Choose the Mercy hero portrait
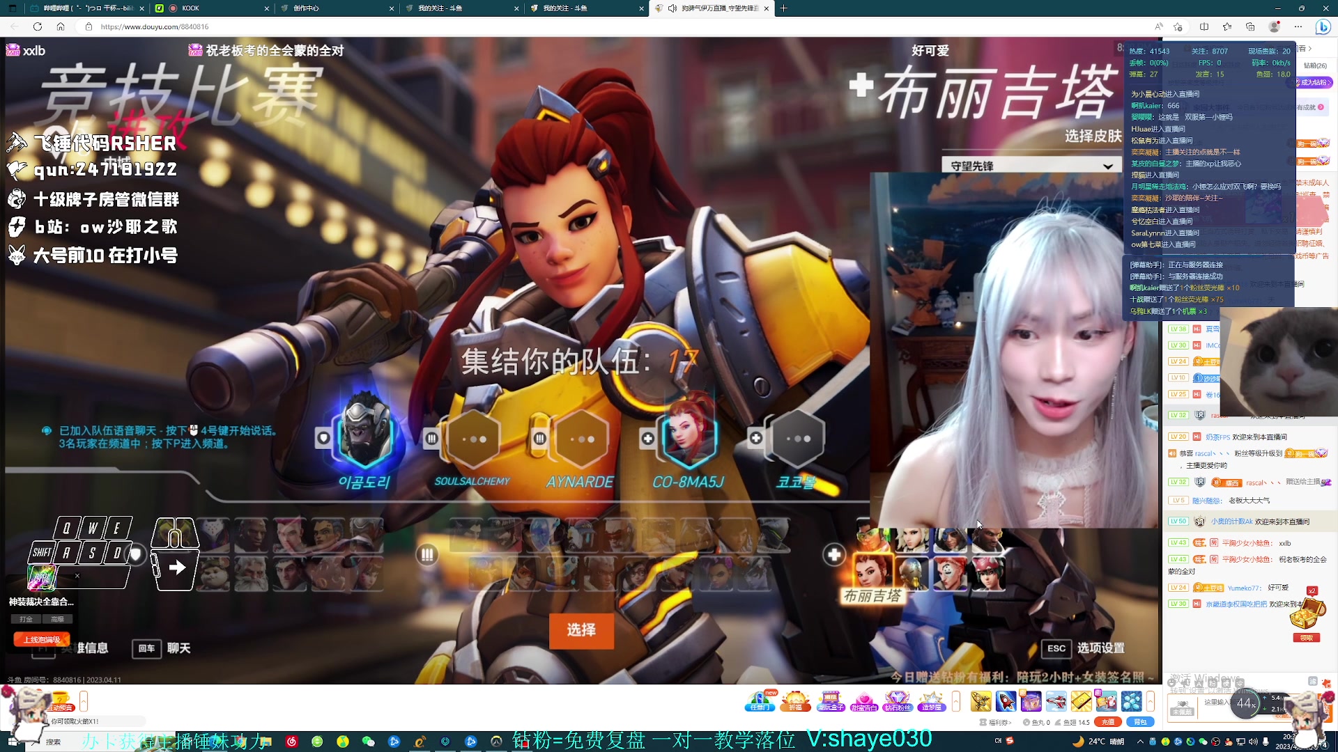1338x752 pixels. (912, 540)
